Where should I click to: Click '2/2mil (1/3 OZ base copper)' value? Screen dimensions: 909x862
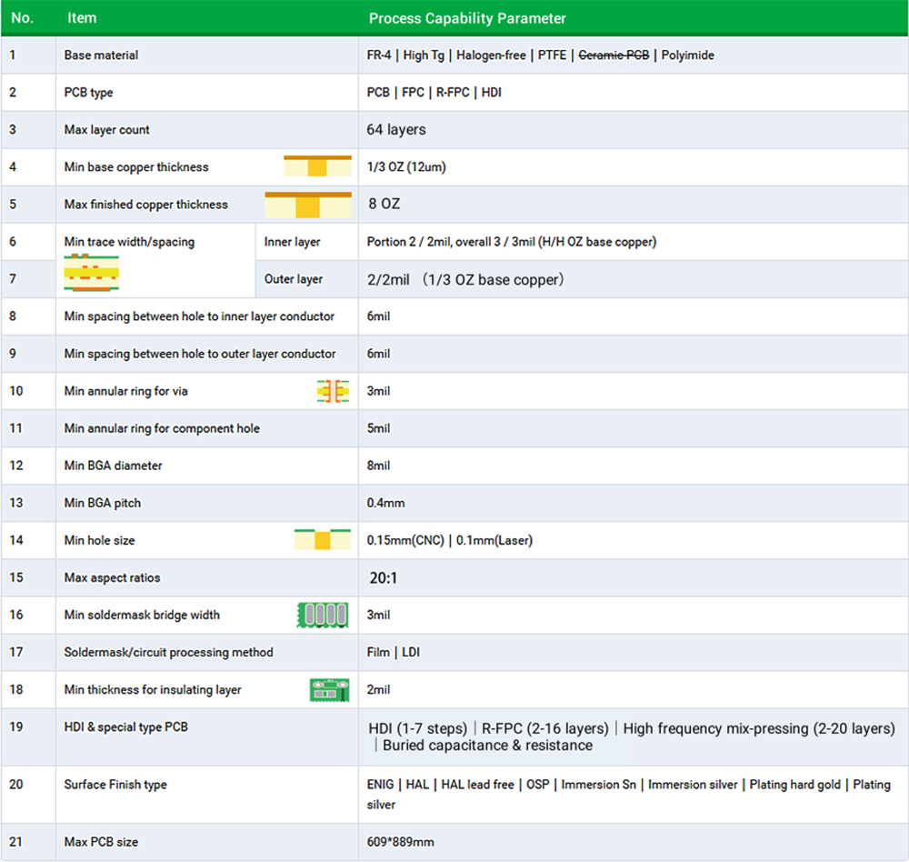click(x=464, y=279)
